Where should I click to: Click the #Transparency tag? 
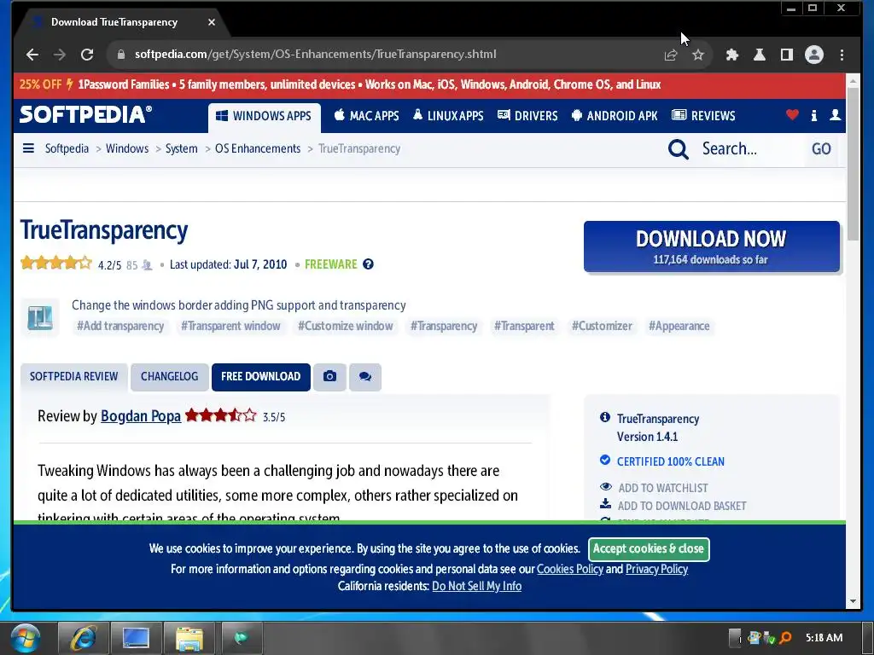click(x=444, y=326)
